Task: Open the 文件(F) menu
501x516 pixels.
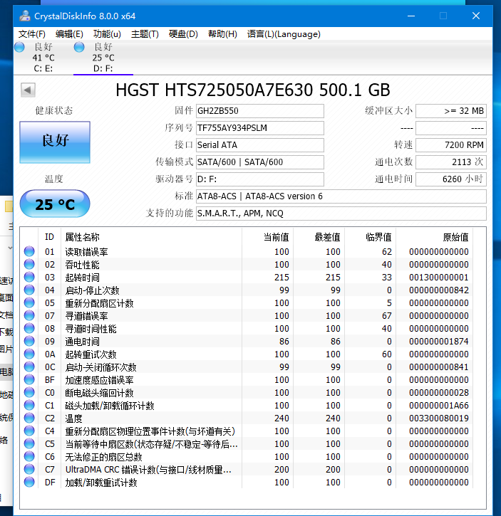Action: pos(31,34)
